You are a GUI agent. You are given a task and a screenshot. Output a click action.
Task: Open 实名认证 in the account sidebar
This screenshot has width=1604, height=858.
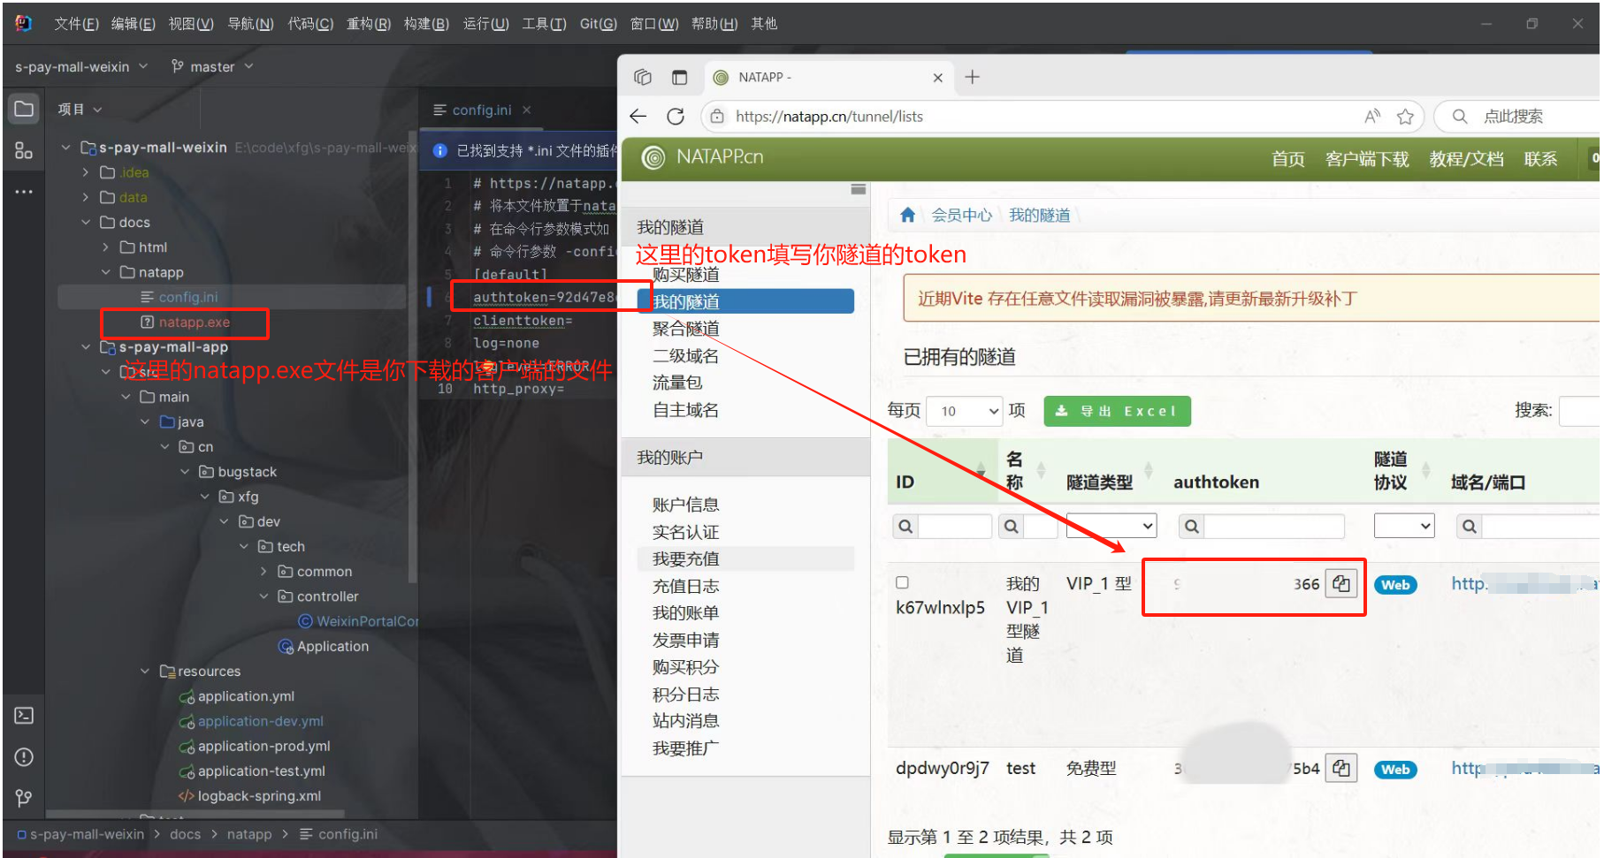click(x=685, y=532)
